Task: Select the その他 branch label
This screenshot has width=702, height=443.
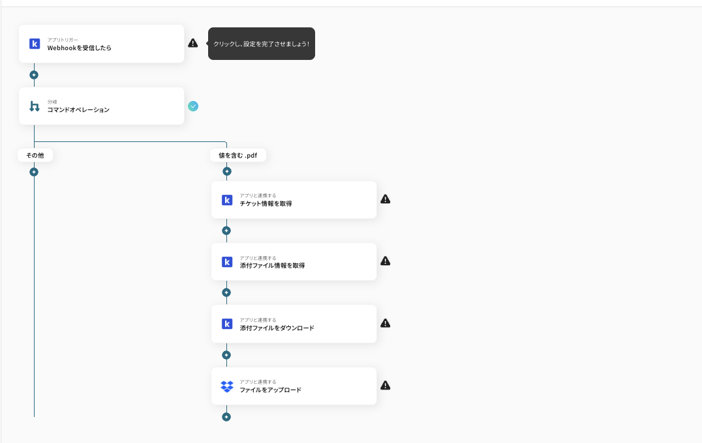Action: (x=35, y=156)
